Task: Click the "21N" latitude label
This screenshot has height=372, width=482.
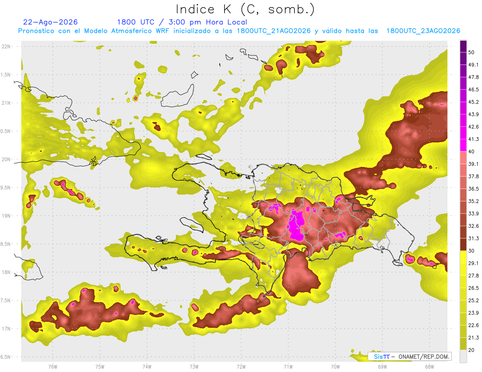Action: point(6,103)
